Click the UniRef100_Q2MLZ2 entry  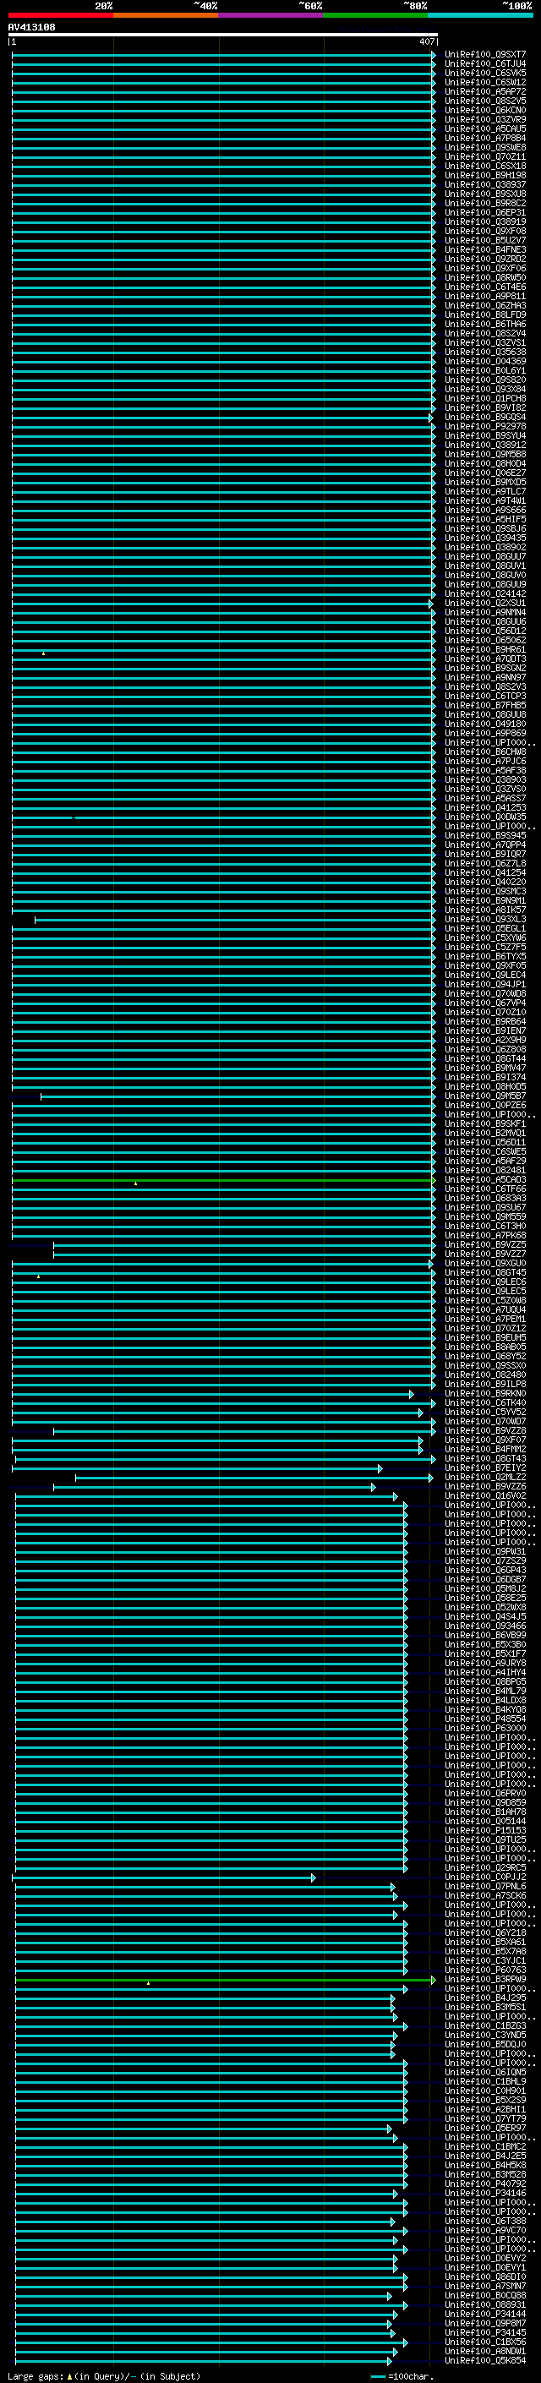click(485, 1478)
